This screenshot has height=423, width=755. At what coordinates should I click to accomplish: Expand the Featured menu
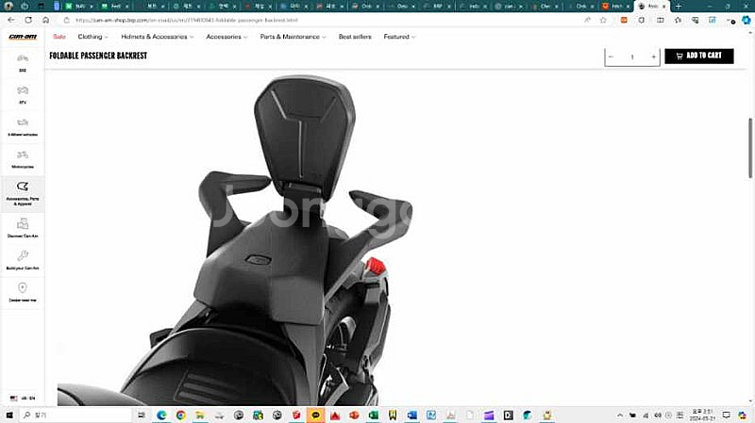[x=399, y=37]
